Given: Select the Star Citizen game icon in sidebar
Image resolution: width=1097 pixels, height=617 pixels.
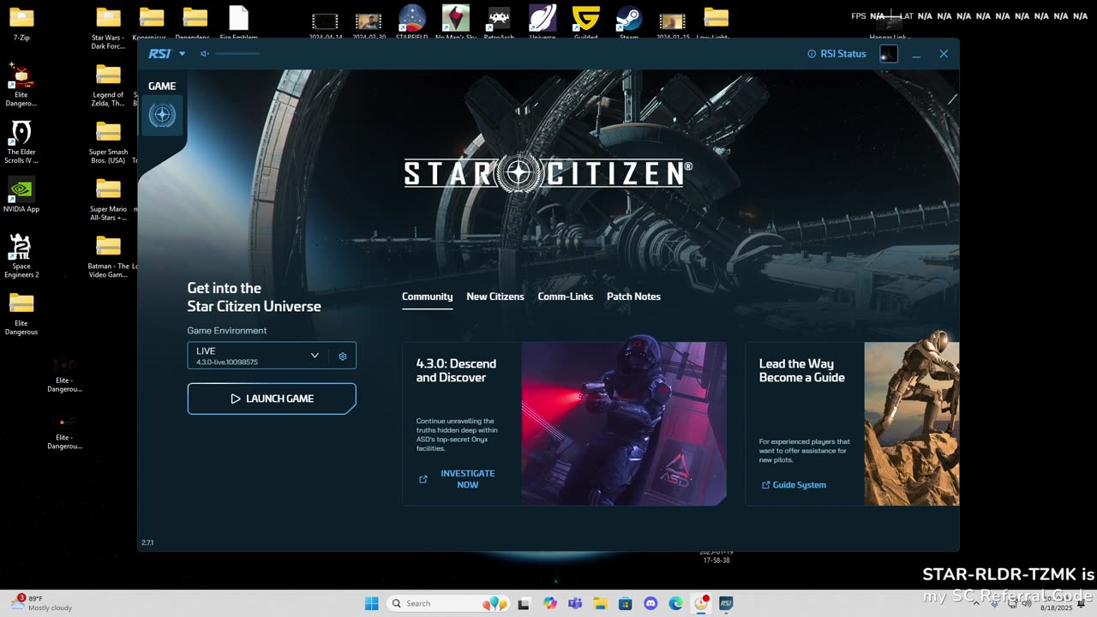Looking at the screenshot, I should (162, 116).
